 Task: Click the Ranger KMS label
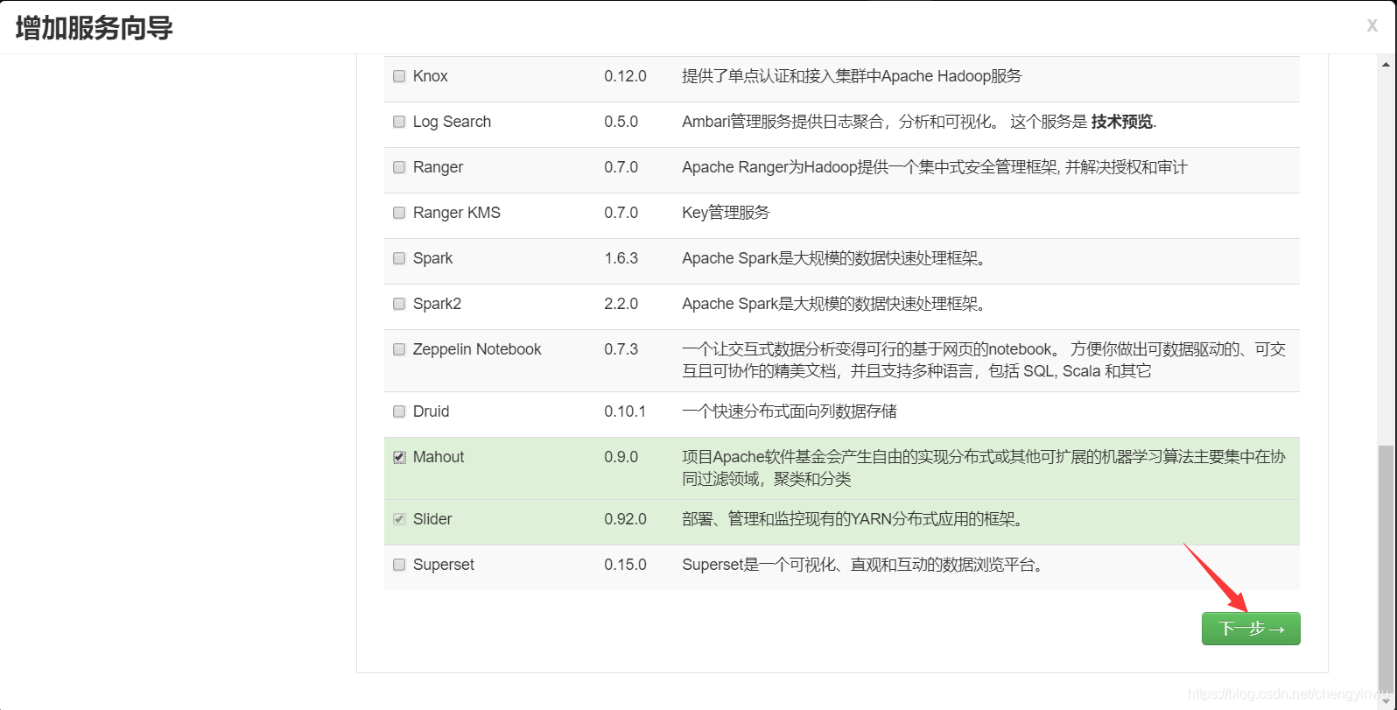click(457, 213)
